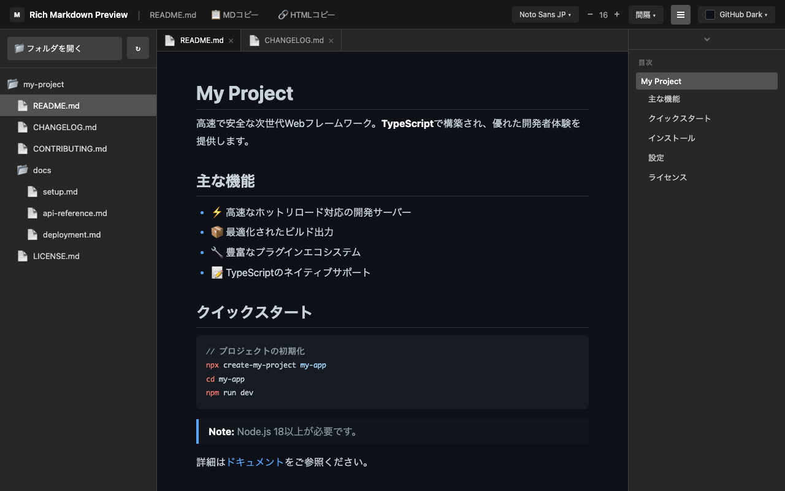Image resolution: width=785 pixels, height=491 pixels.
Task: Toggle the table of contents hamburger icon
Action: pyautogui.click(x=681, y=15)
